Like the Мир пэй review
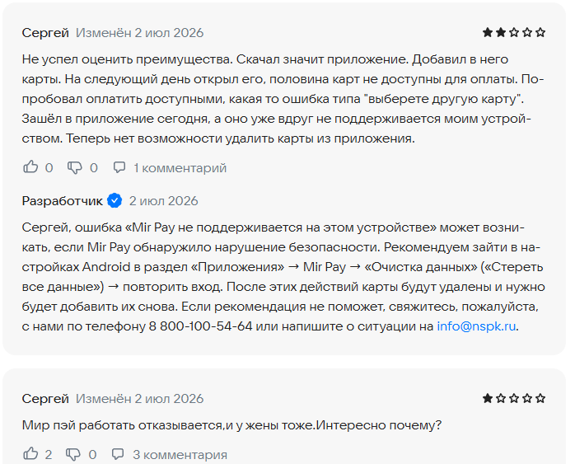Image resolution: width=575 pixels, height=464 pixels. pyautogui.click(x=30, y=454)
